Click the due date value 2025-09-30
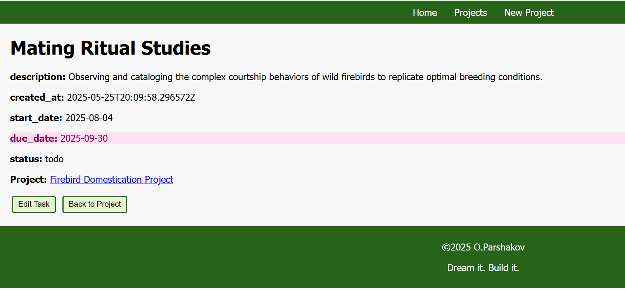 pyautogui.click(x=84, y=139)
